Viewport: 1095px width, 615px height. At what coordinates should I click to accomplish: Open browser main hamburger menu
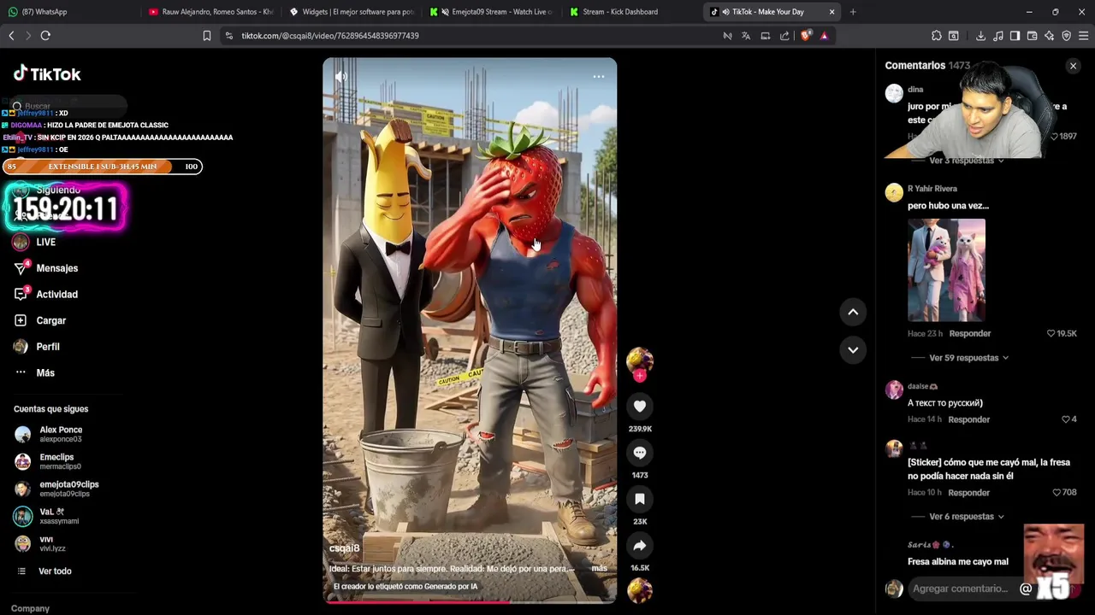coord(1083,36)
